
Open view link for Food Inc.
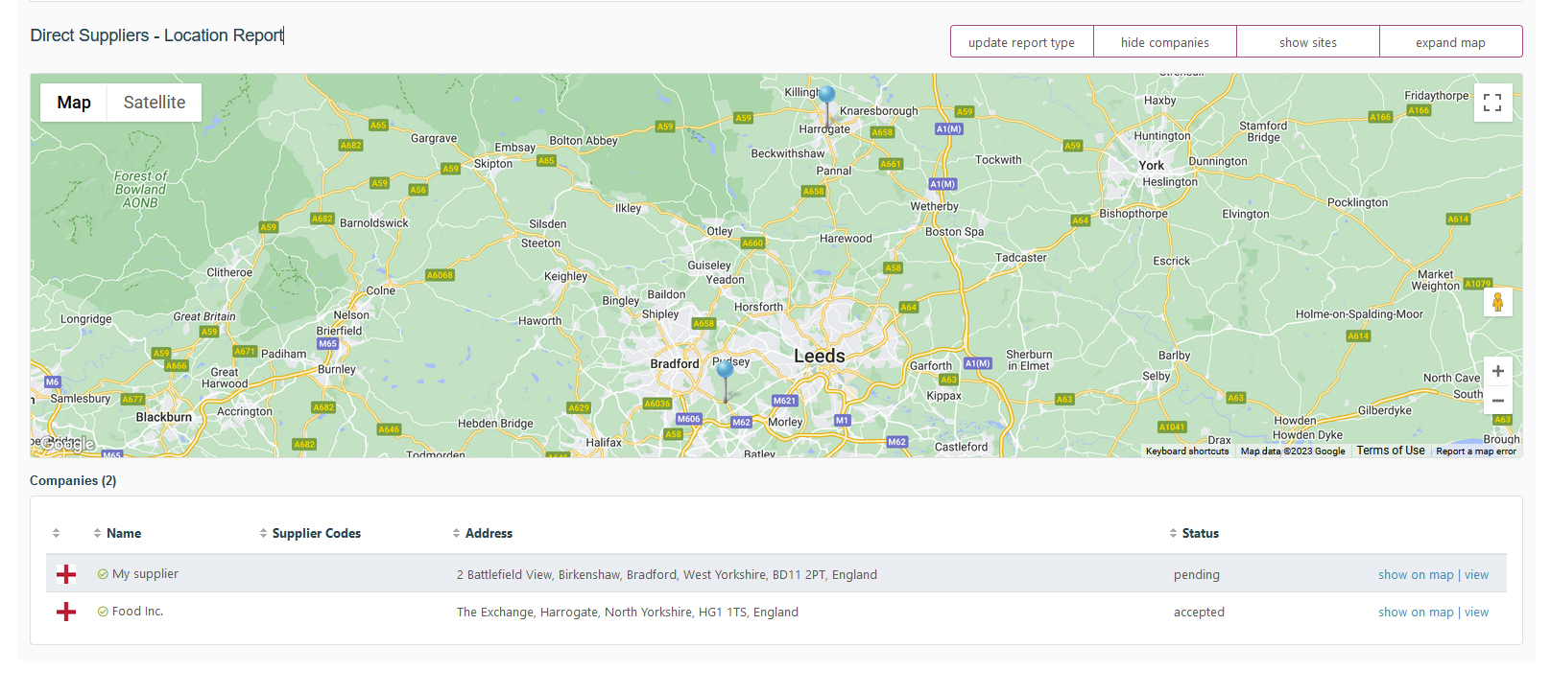click(1476, 613)
